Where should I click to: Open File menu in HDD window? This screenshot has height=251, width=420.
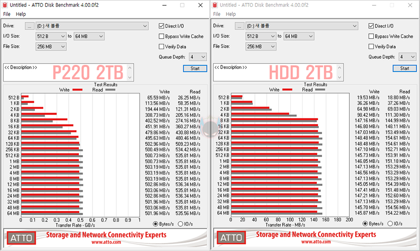[217, 14]
